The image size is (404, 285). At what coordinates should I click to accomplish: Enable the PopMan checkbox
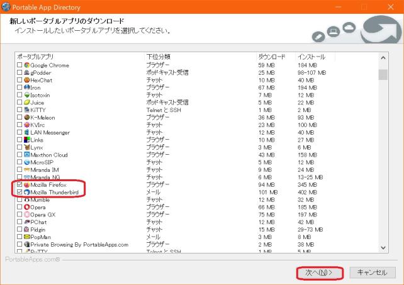[x=20, y=237]
